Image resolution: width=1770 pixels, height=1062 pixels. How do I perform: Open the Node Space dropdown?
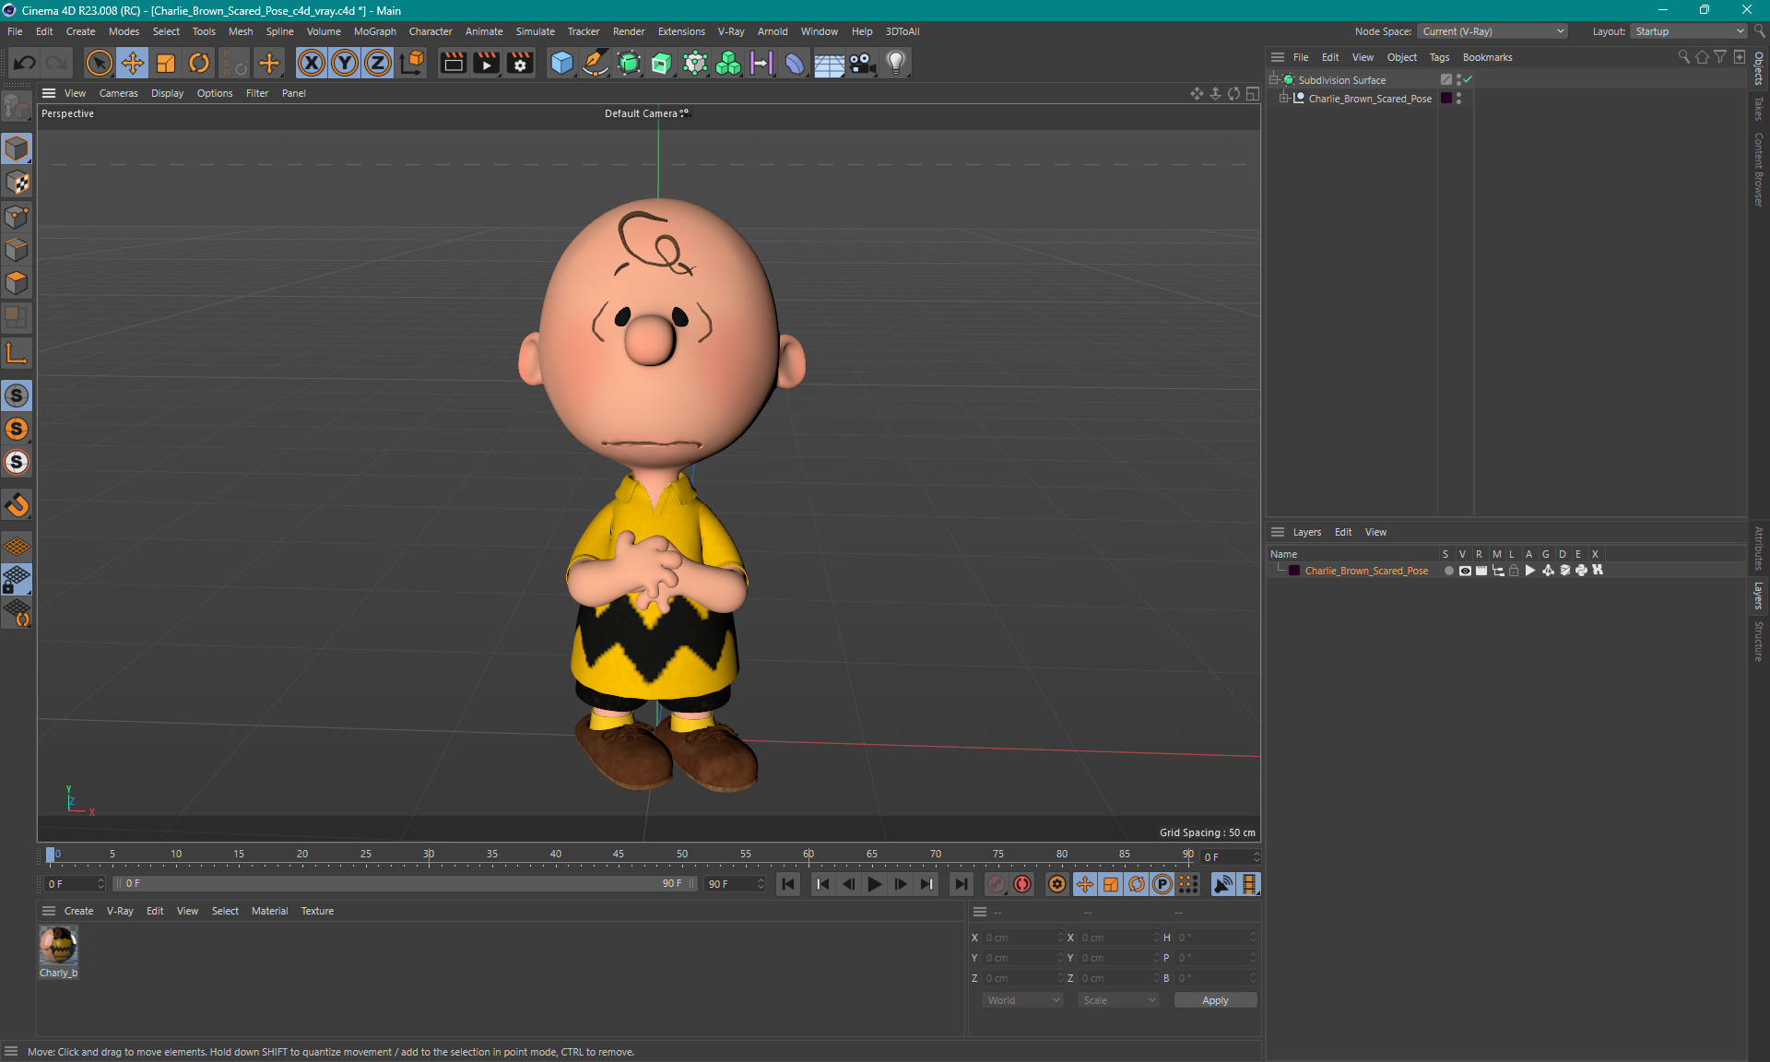[x=1492, y=31]
